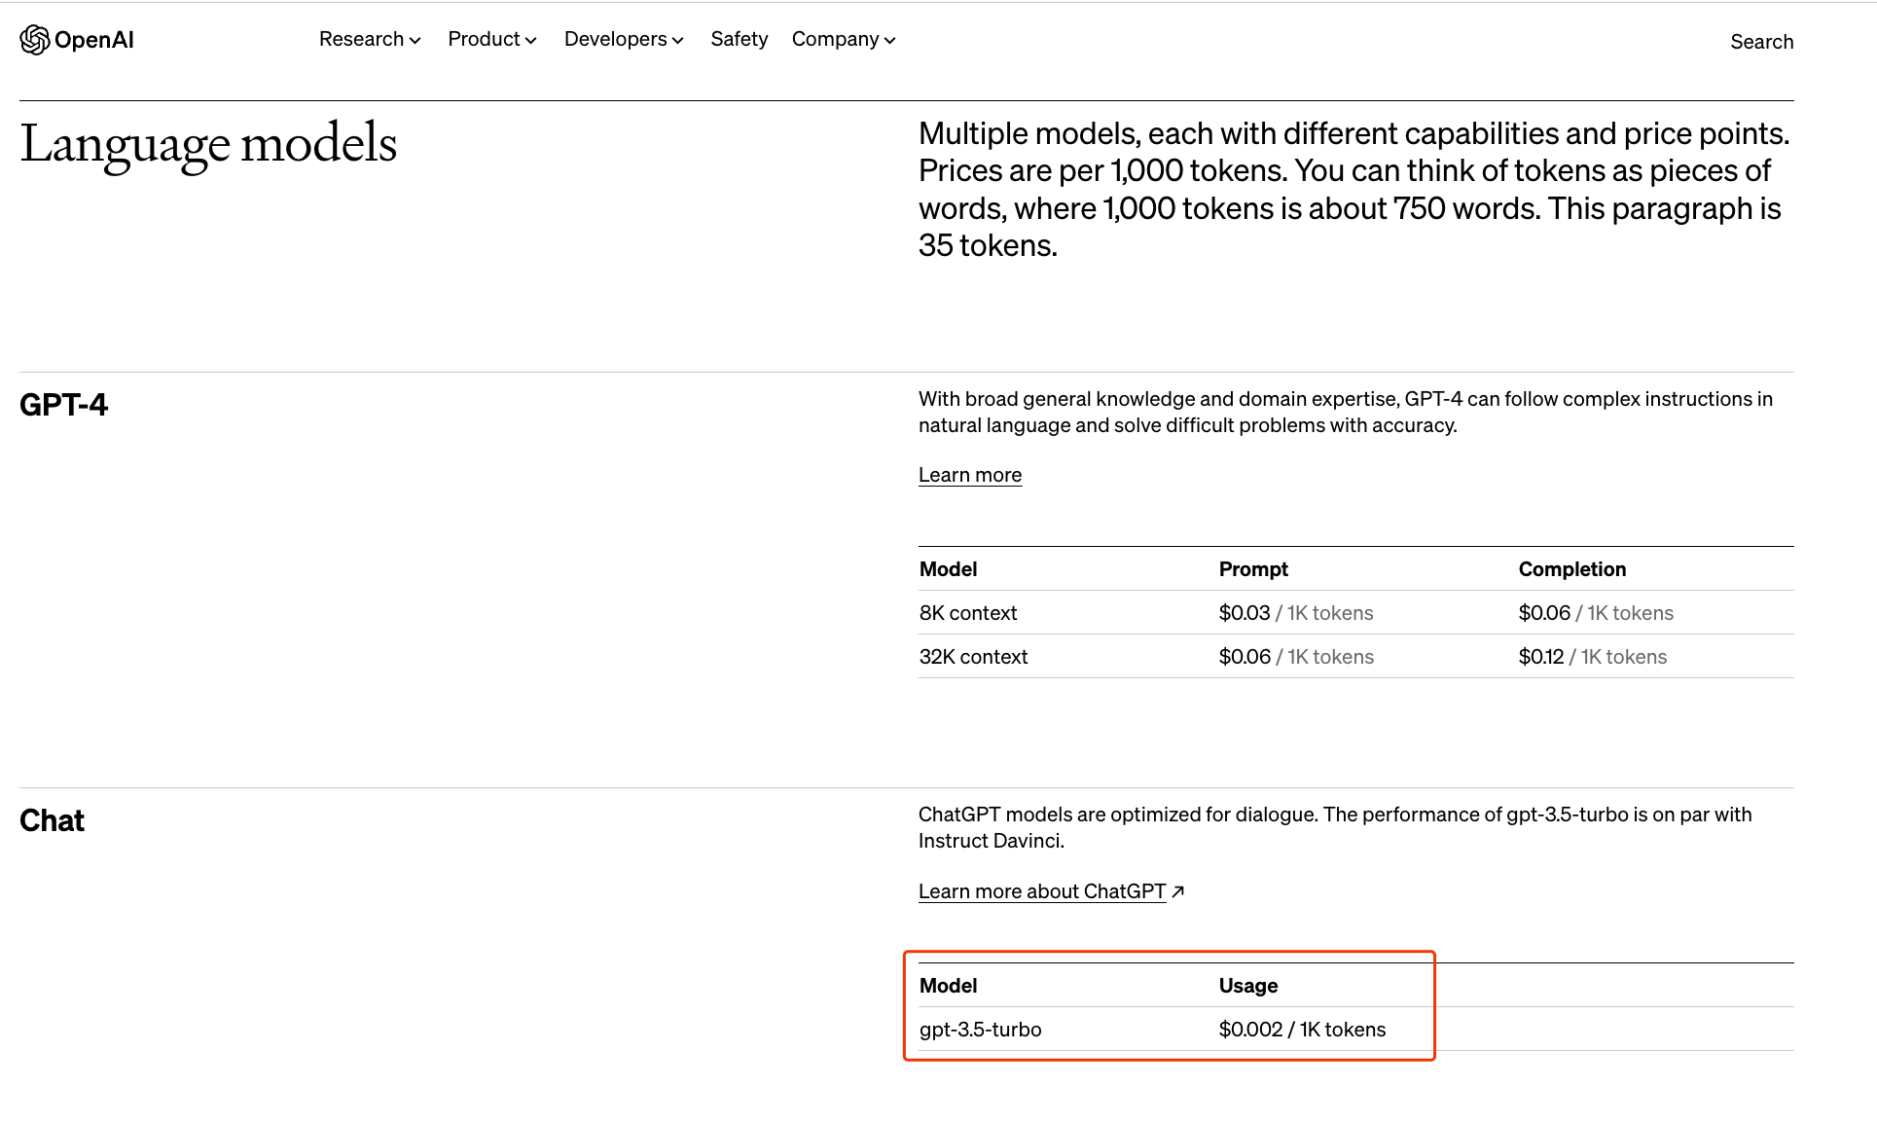Click the intro paragraph beginning 'Multiple models, each with'
This screenshot has height=1124, width=1877.
(1354, 190)
